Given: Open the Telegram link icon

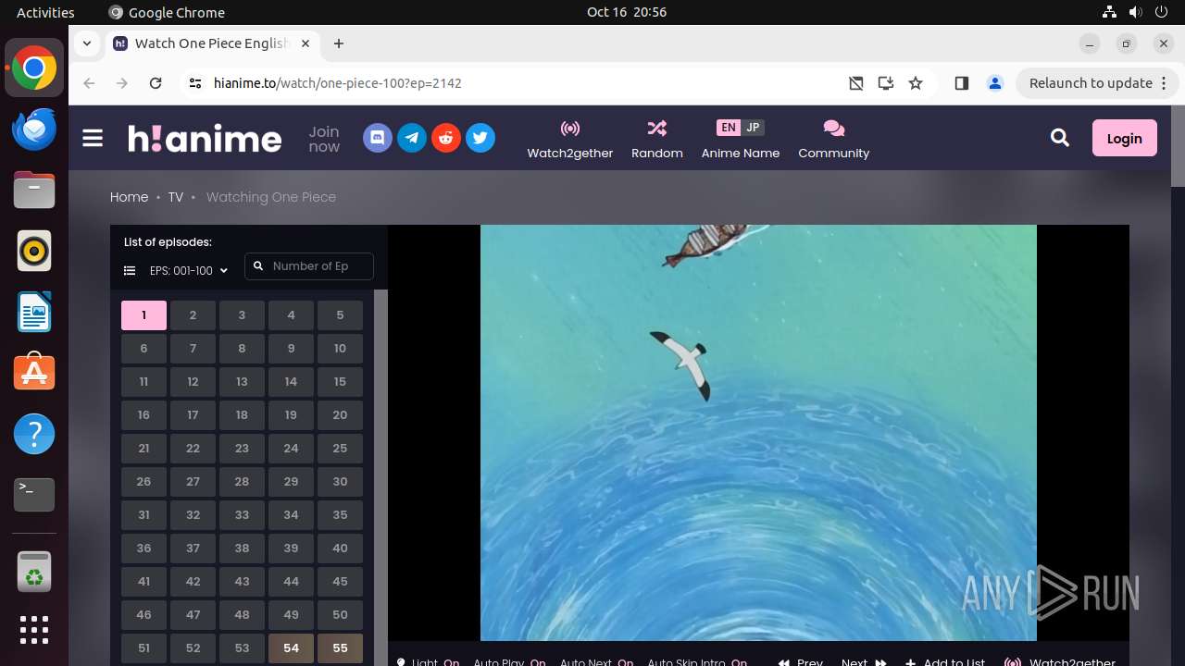Looking at the screenshot, I should [x=412, y=139].
